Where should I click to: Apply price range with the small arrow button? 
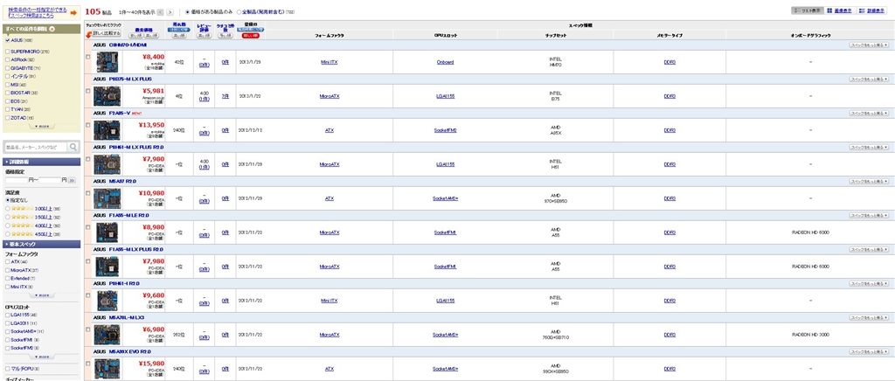72,180
